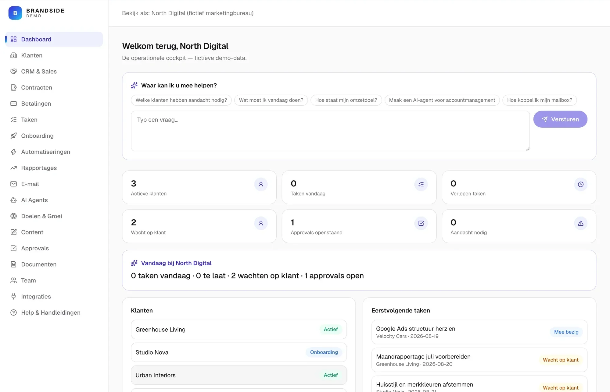
Task: Select suggestion 'Welke klanten hebben aandacht nodig?'
Action: (x=181, y=100)
